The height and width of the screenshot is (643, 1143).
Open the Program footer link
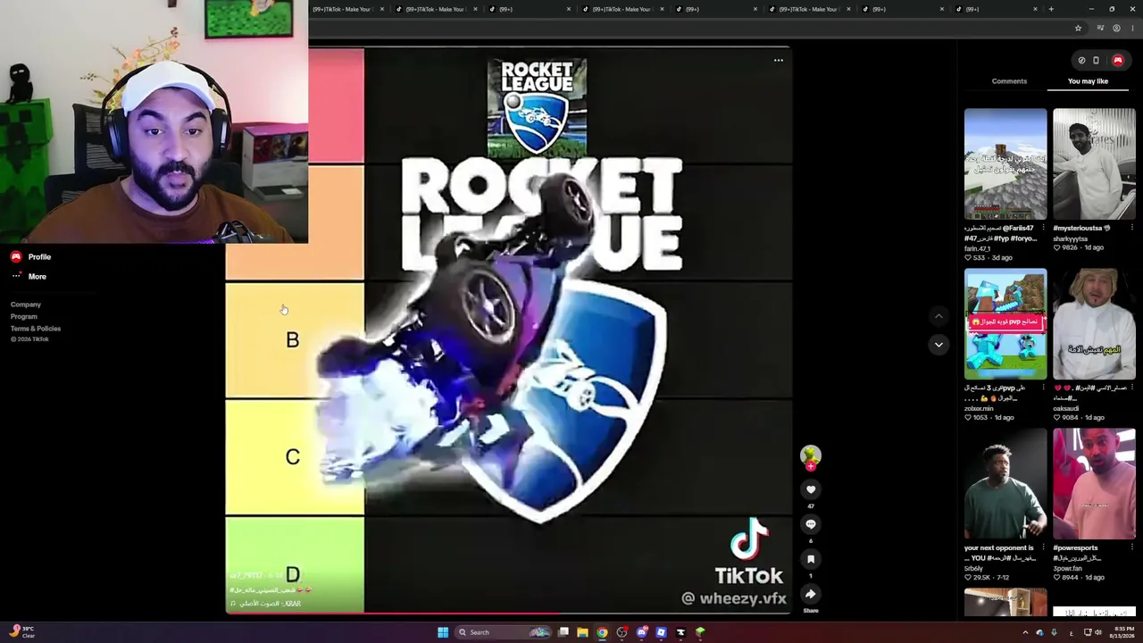click(24, 317)
